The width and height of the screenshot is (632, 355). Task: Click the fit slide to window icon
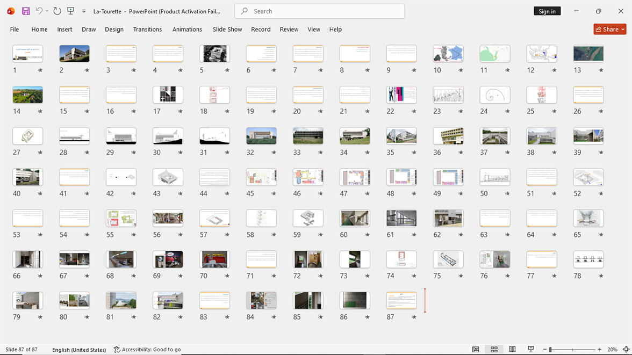tap(626, 349)
